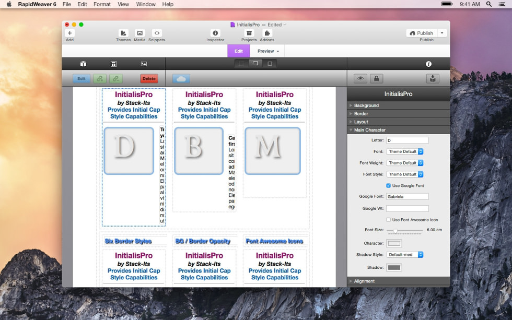The height and width of the screenshot is (320, 512).
Task: Select the M initial cap stack
Action: (273, 151)
